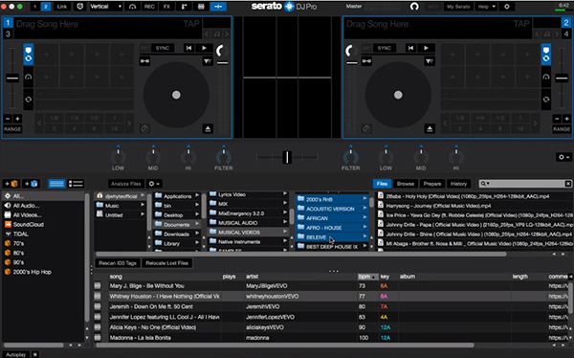Open the headphone cue mix panel icon
574x358 pixels.
pos(132,7)
